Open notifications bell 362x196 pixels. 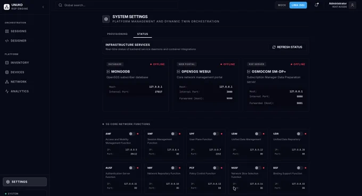(x=316, y=5)
